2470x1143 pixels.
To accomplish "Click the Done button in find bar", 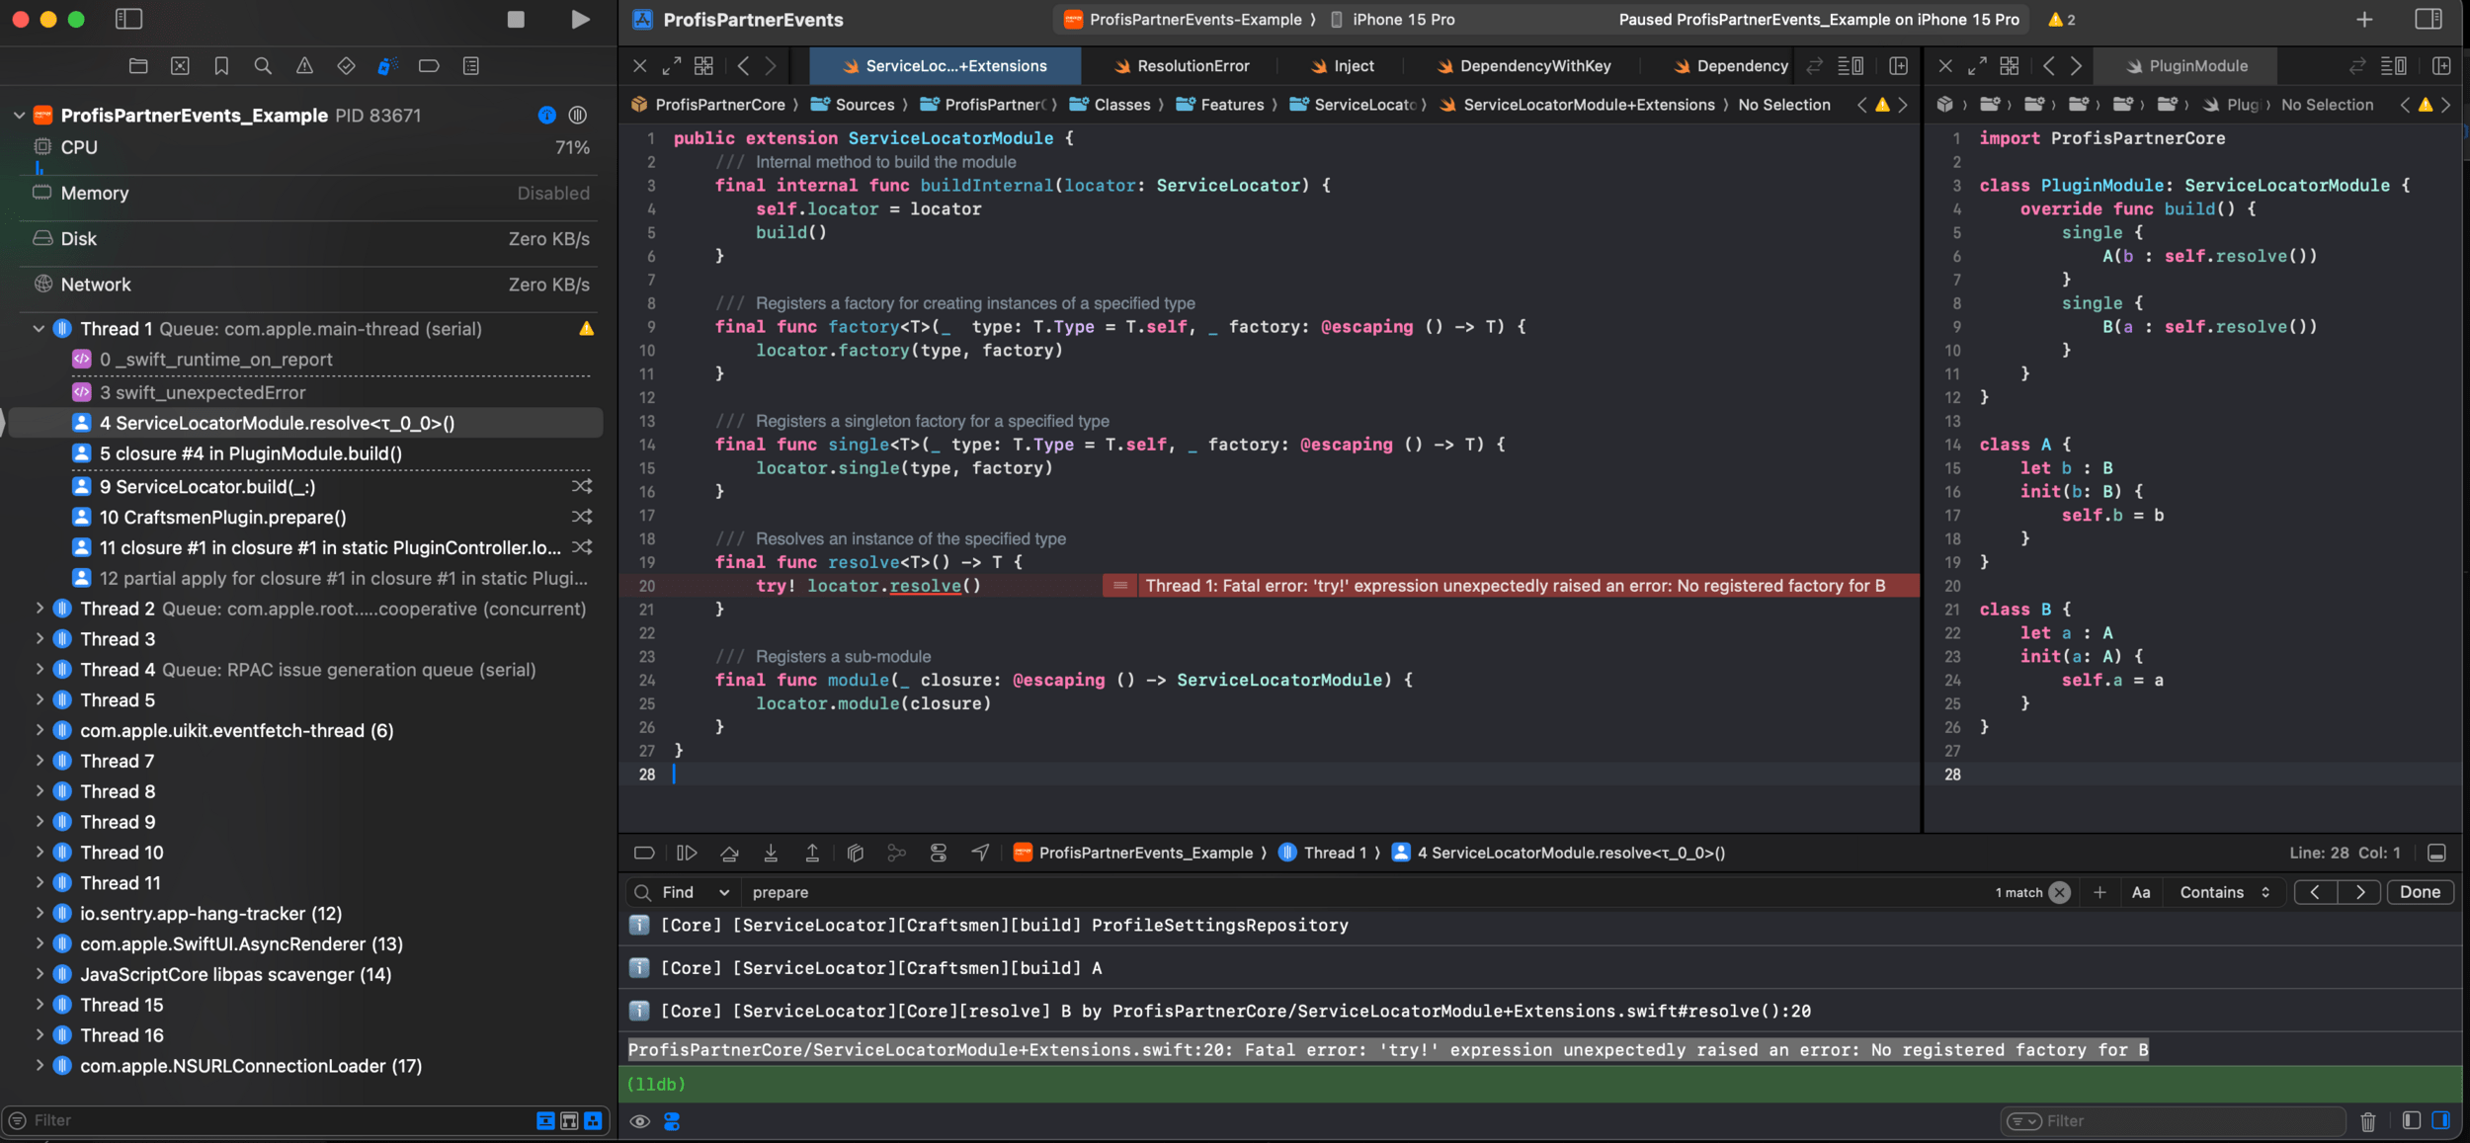I will [x=2420, y=892].
